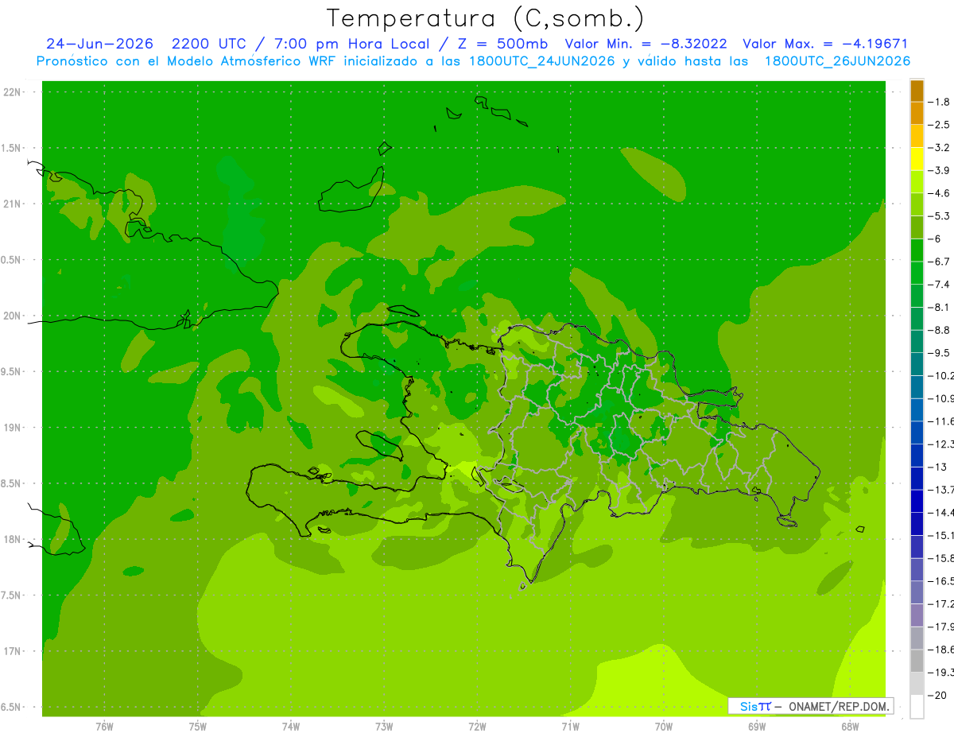
Task: Click the yellow swatch between -3.2 and -3.9
Action: click(x=917, y=159)
